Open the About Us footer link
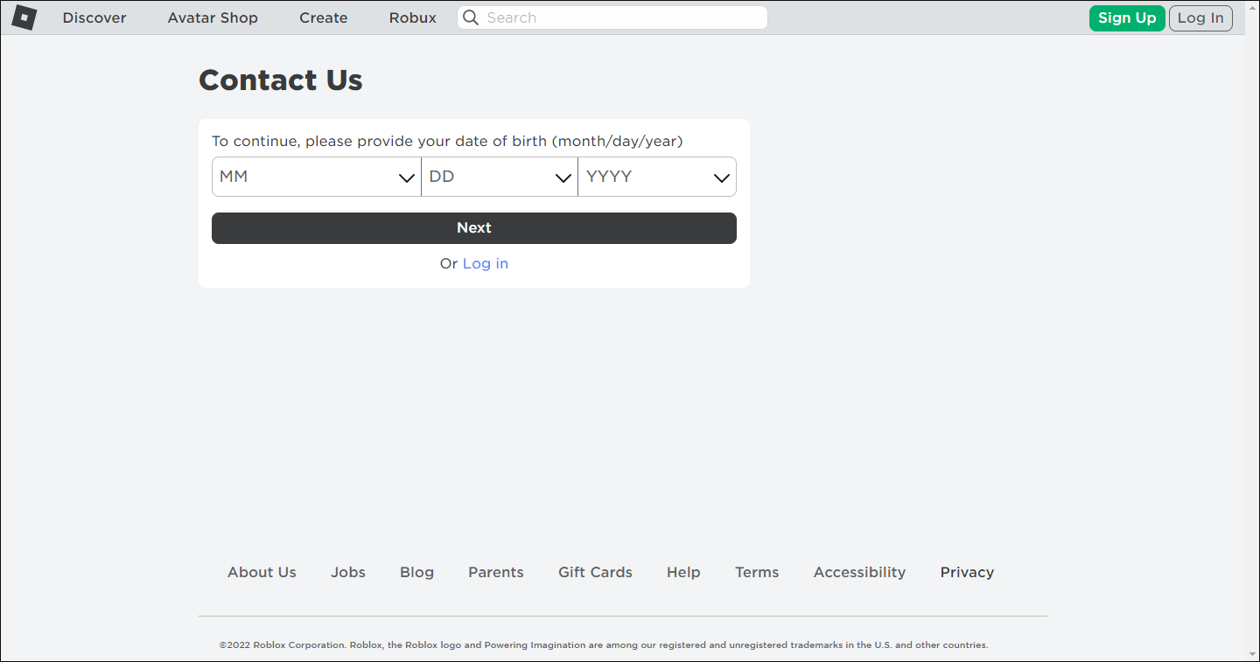 click(x=262, y=572)
